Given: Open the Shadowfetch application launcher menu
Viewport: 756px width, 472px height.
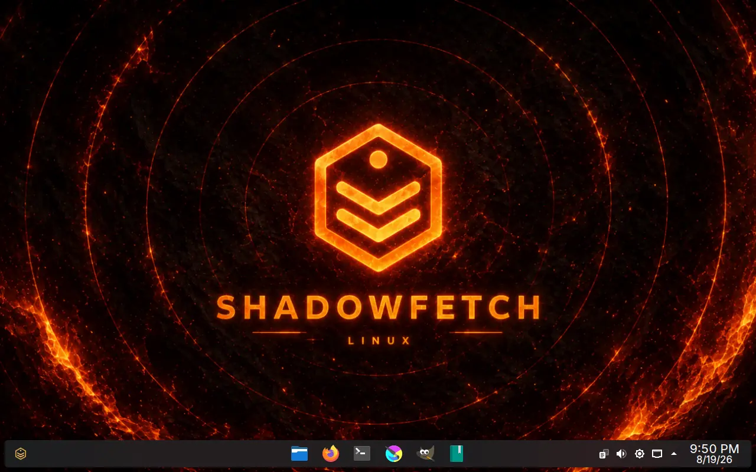Looking at the screenshot, I should (21, 454).
